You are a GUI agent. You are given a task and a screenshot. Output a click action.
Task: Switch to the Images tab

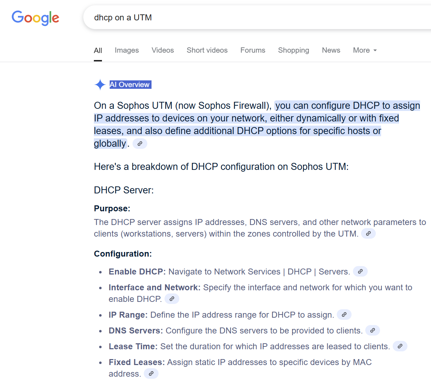click(x=127, y=50)
